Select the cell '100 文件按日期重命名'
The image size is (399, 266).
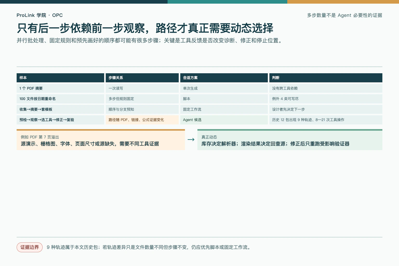(60, 99)
